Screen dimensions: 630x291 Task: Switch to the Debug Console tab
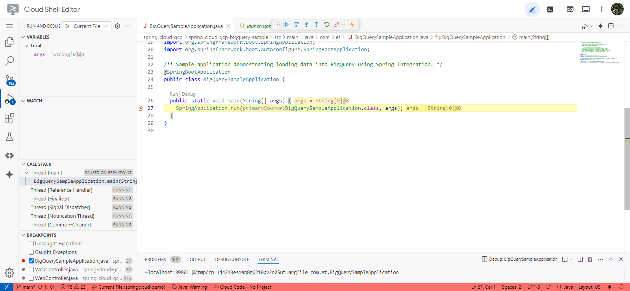click(232, 259)
